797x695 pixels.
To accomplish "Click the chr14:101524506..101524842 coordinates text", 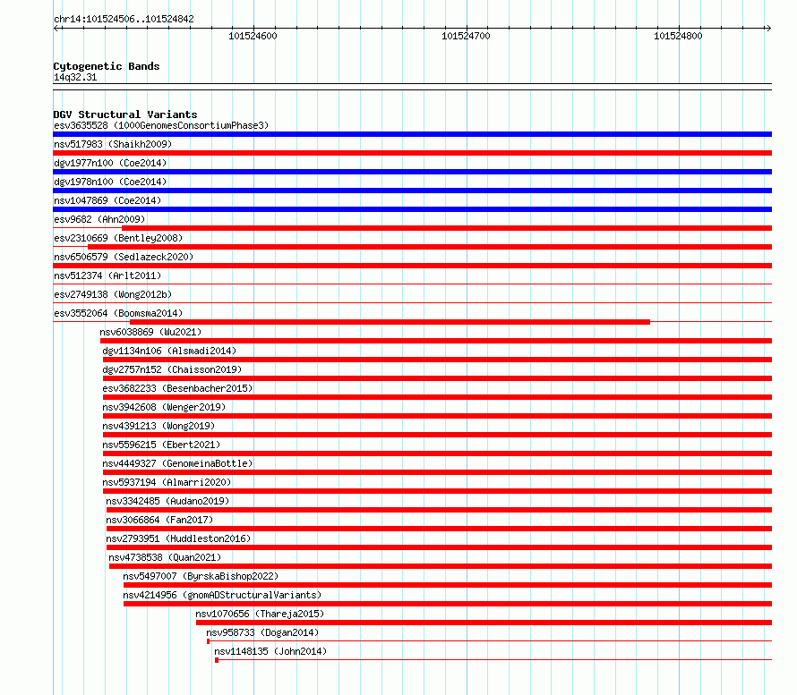I will [x=124, y=20].
